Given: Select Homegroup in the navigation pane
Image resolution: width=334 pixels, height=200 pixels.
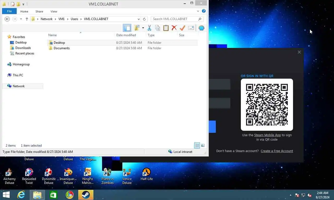Looking at the screenshot, I should tap(21, 64).
